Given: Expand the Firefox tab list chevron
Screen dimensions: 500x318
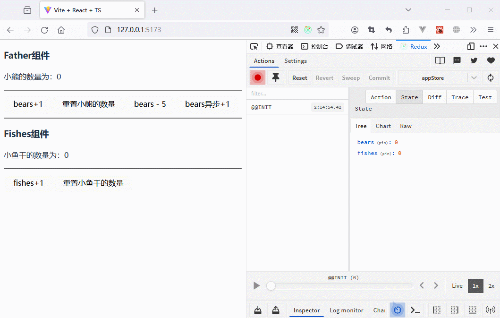Looking at the screenshot, I should [409, 10].
